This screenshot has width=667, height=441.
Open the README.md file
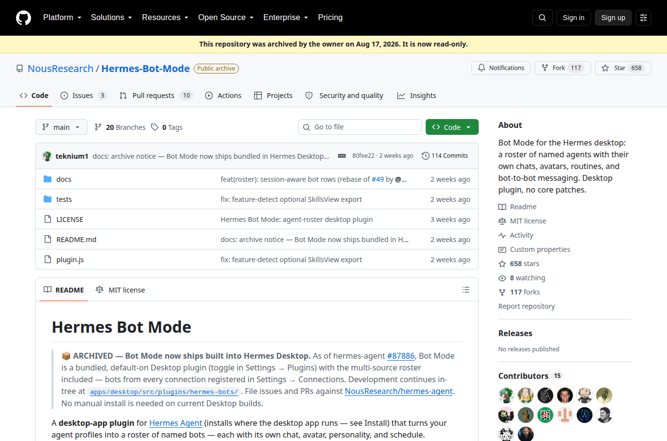pos(77,240)
